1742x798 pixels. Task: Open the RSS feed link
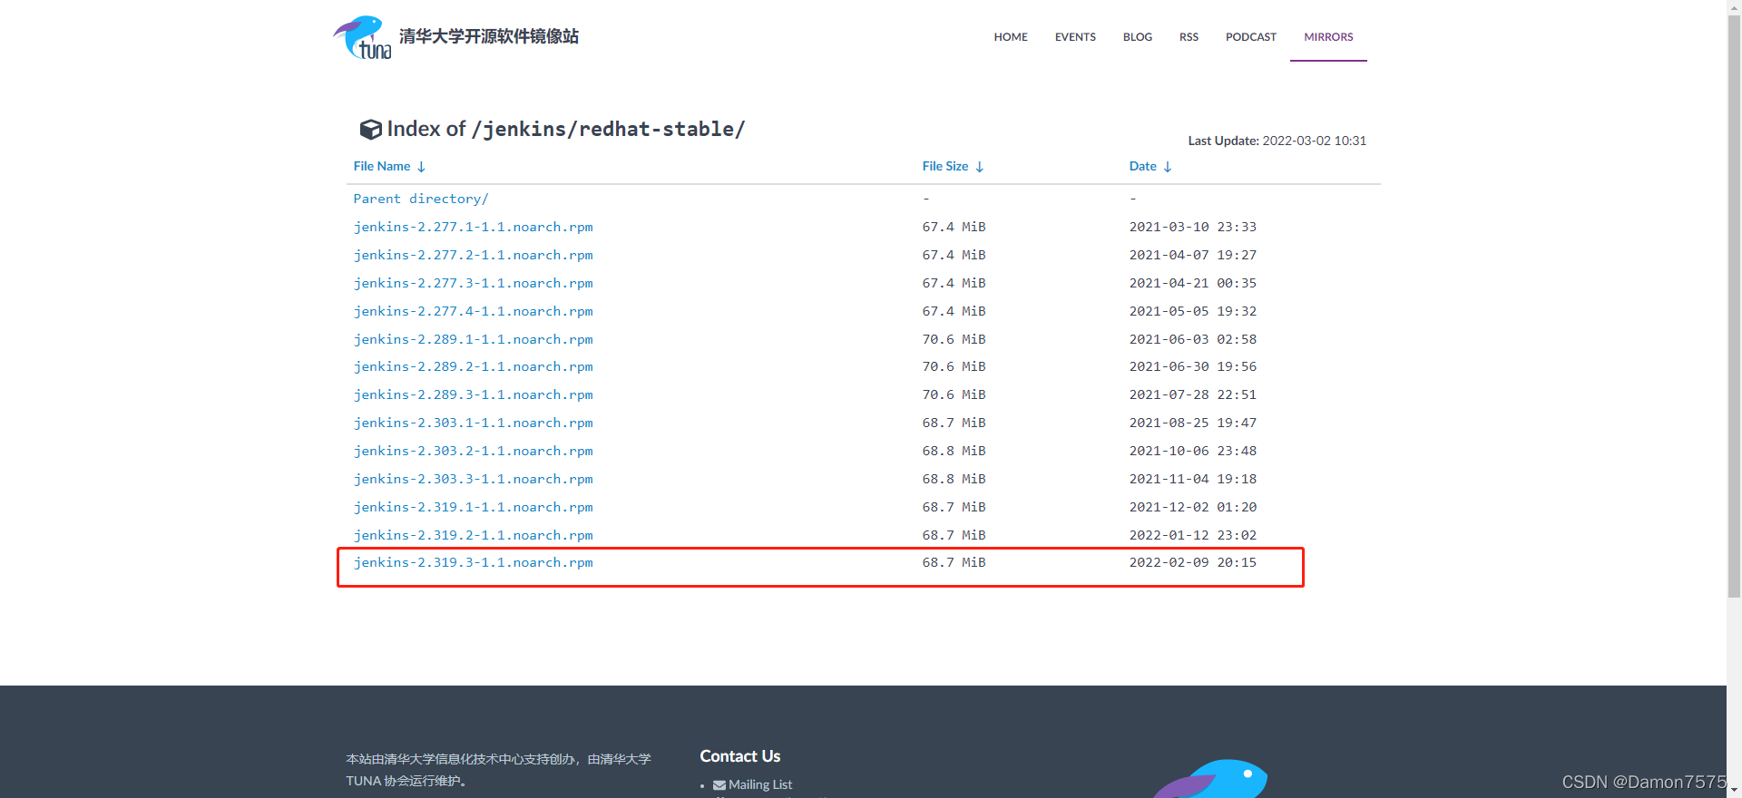click(1189, 37)
